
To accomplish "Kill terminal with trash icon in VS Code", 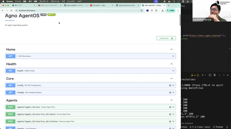I will [215, 75].
